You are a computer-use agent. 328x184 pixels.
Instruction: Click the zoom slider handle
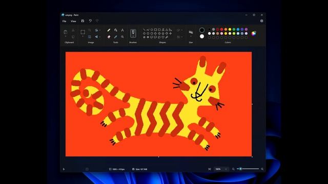[x=240, y=169]
